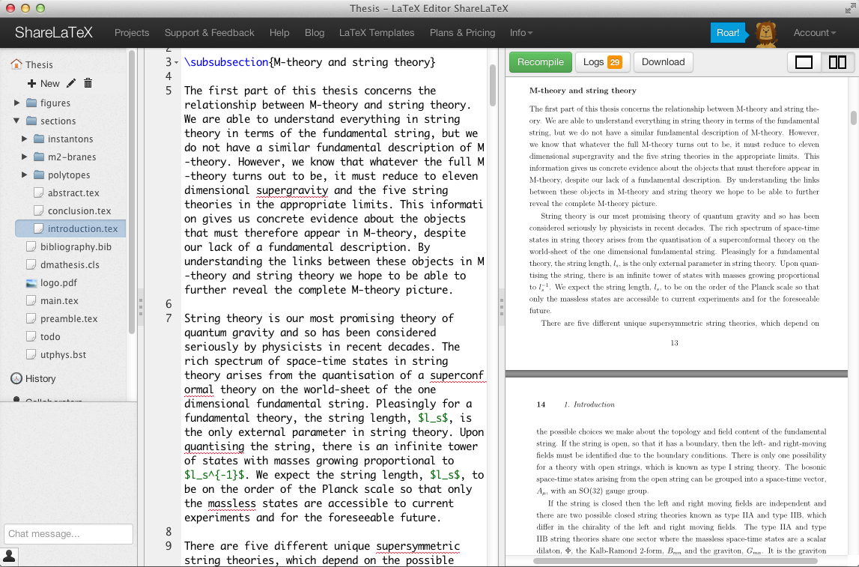Click the lion mascot icon
This screenshot has height=567, width=859.
pyautogui.click(x=765, y=34)
